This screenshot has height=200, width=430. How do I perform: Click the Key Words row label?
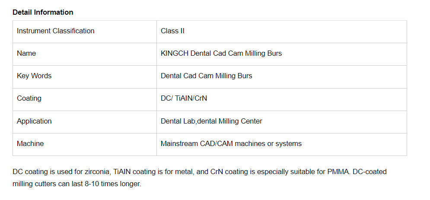pyautogui.click(x=34, y=76)
